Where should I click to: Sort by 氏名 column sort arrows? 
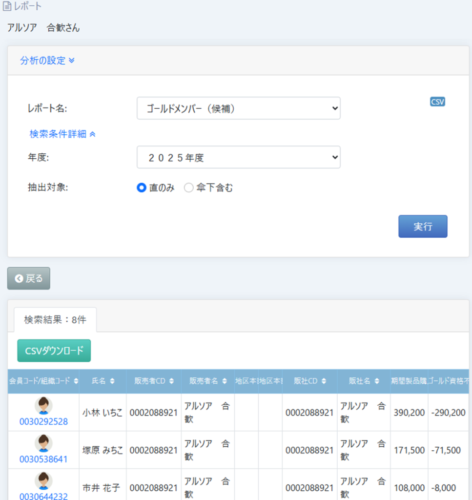(x=112, y=381)
